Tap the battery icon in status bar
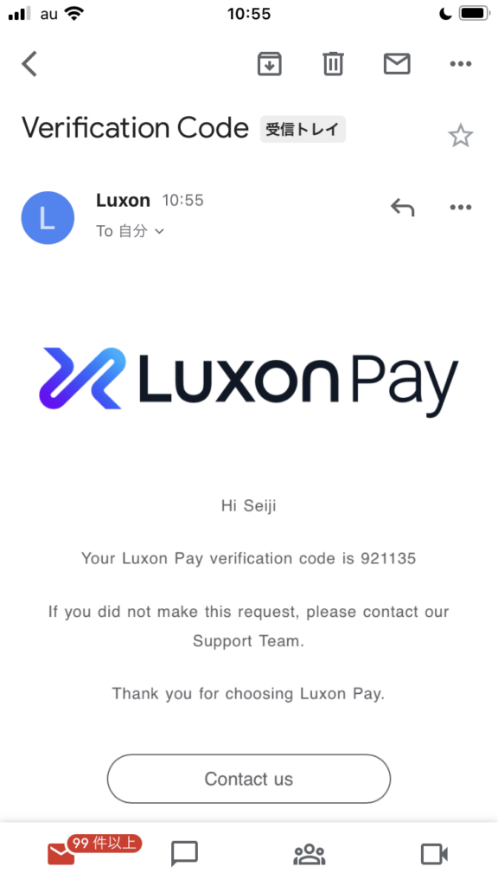Image resolution: width=498 pixels, height=886 pixels. [474, 14]
